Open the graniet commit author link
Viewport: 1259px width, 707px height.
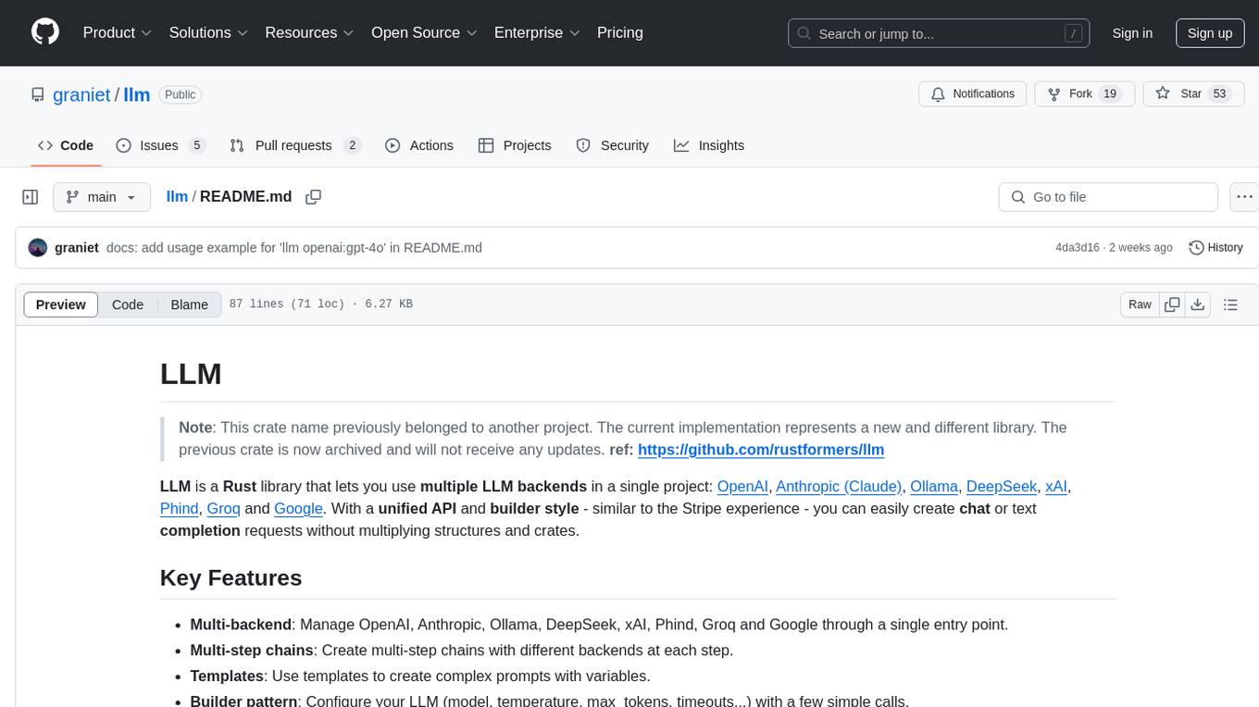pos(77,247)
